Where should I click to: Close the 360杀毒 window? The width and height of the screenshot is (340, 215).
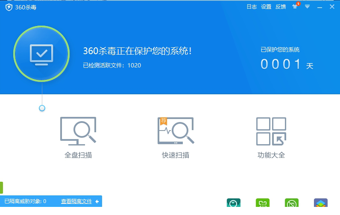pos(332,7)
